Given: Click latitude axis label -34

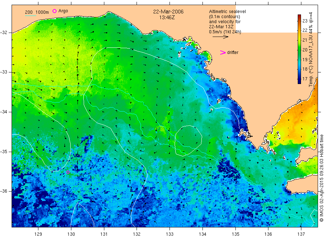Looking at the screenshot, I should (x=4, y=112).
